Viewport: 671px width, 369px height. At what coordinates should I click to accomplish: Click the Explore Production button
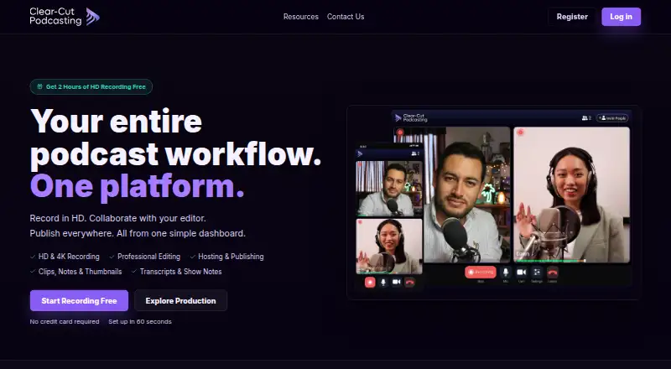[x=180, y=300]
